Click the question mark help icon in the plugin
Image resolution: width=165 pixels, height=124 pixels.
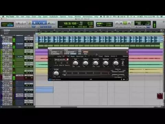point(127,79)
